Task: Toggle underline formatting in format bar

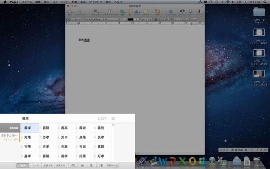Action: [x=150, y=19]
